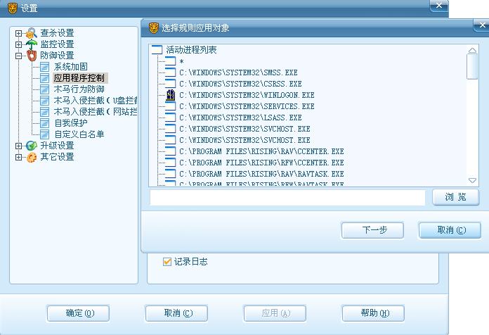Click lion icon in 选择规则应用对象 title
This screenshot has width=489, height=335.
(153, 28)
